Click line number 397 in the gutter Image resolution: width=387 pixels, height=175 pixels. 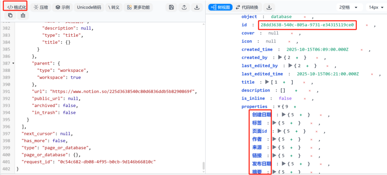click(x=6, y=134)
